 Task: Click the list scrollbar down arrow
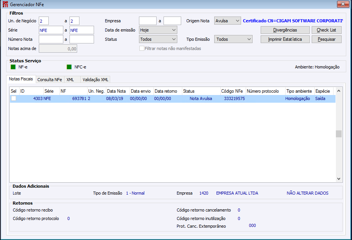[x=339, y=179]
